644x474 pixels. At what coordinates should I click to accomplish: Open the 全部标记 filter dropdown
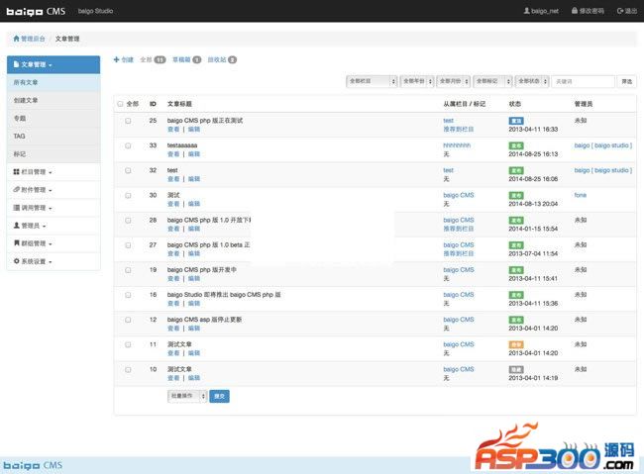pyautogui.click(x=492, y=81)
